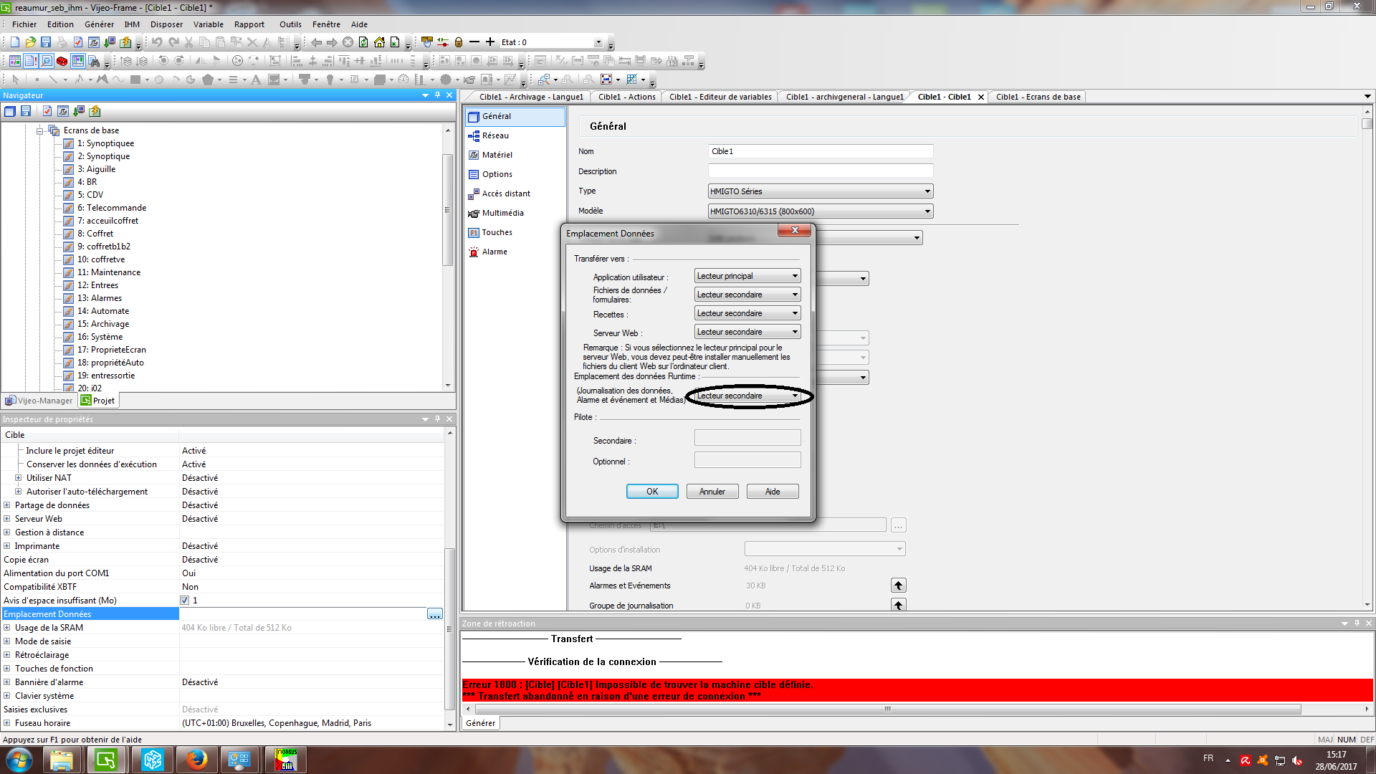Switch to Cible1 - Editeur de variables tab
Screen dimensions: 1376x774
pyautogui.click(x=720, y=97)
